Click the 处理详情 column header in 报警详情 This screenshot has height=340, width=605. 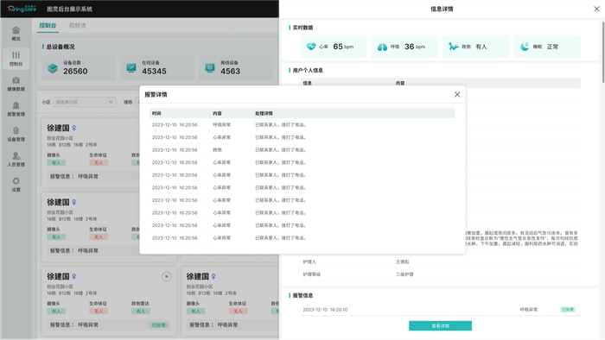(264, 114)
